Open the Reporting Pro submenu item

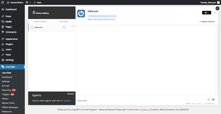(9, 90)
